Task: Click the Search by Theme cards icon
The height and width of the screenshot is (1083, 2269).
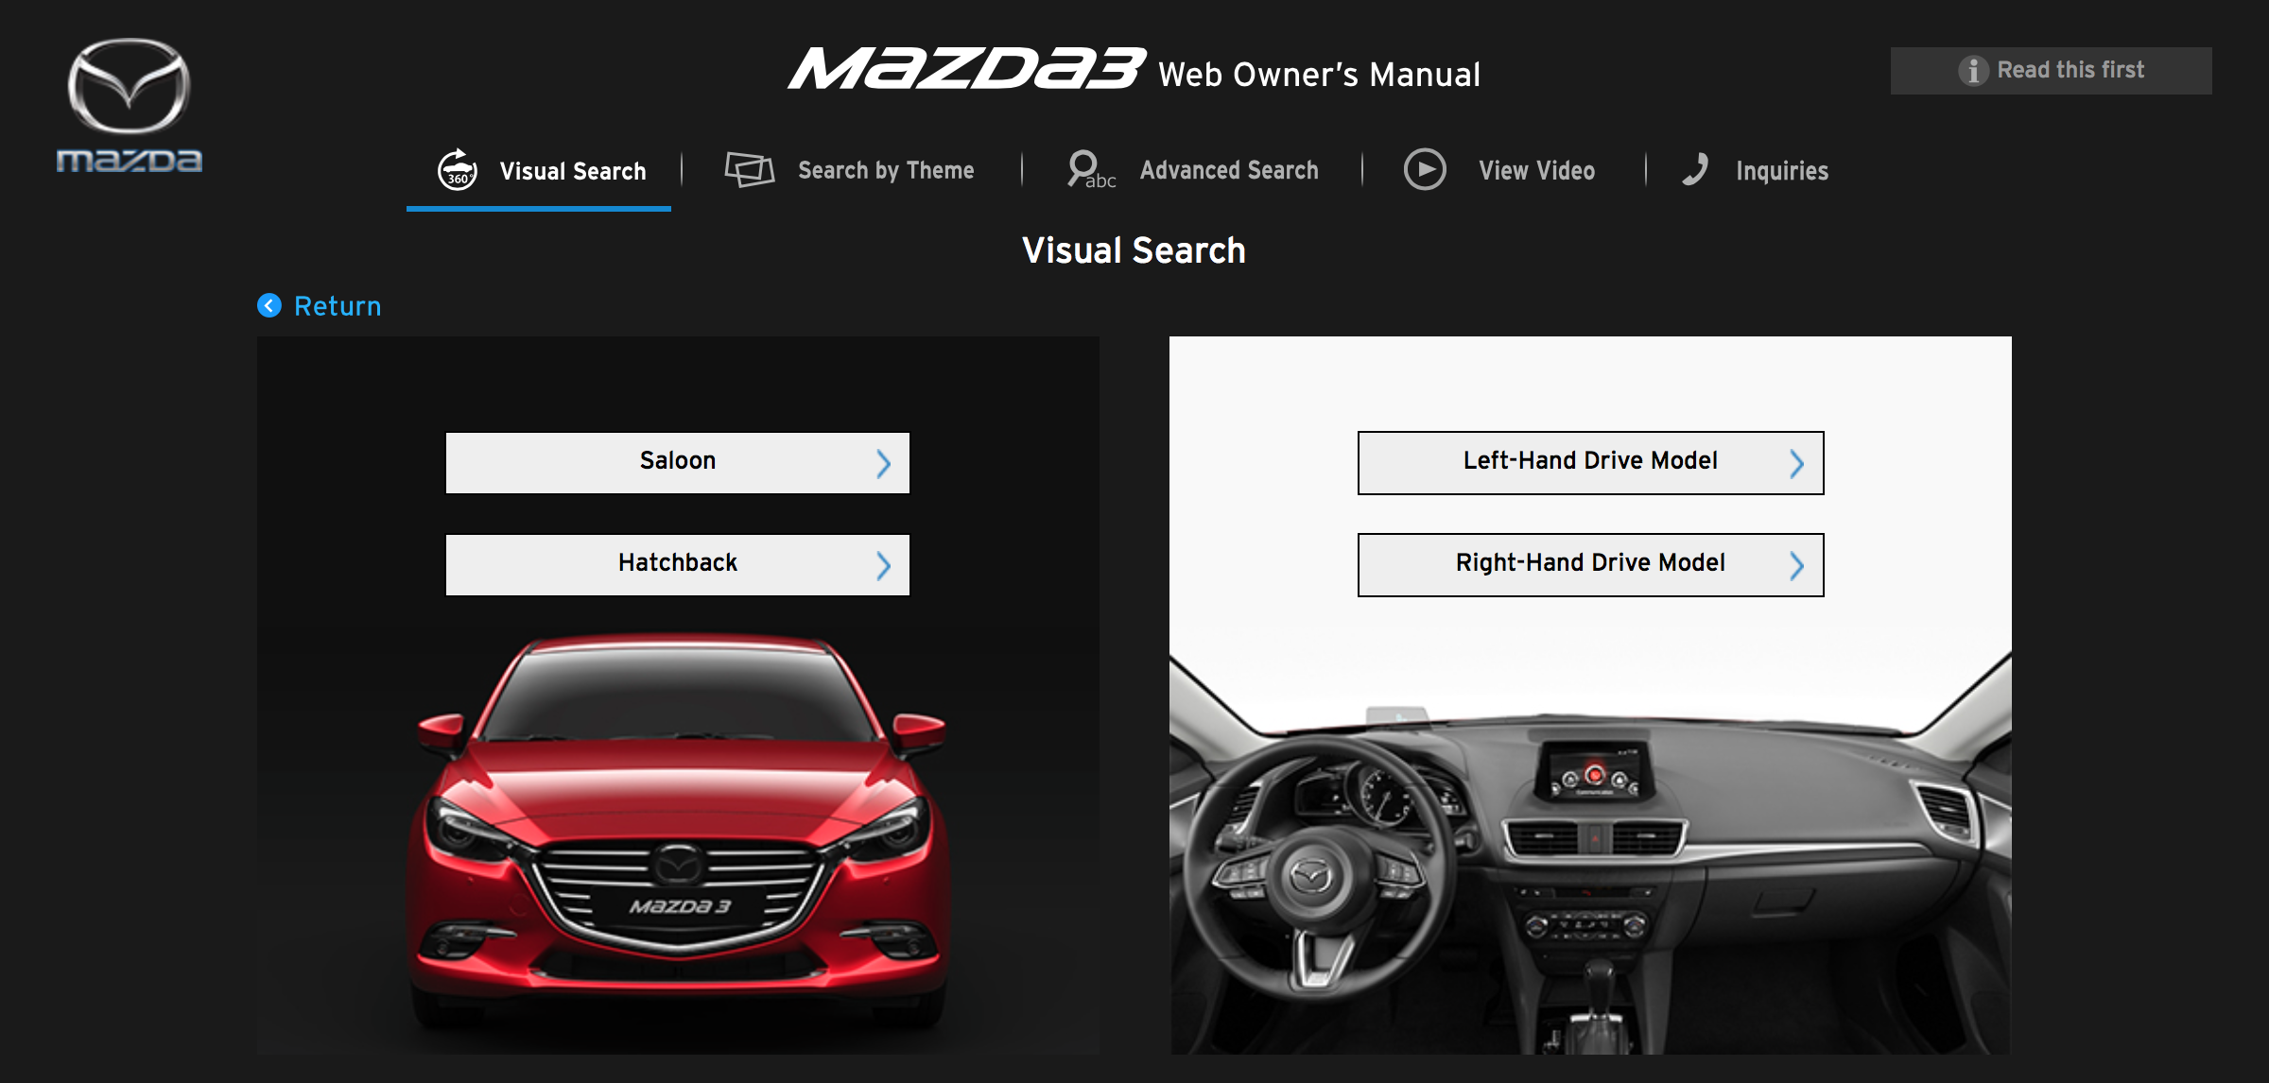Action: point(749,170)
